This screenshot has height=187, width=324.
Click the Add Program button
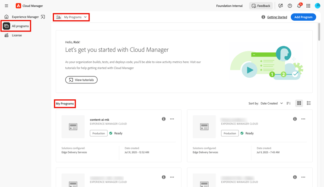[303, 17]
